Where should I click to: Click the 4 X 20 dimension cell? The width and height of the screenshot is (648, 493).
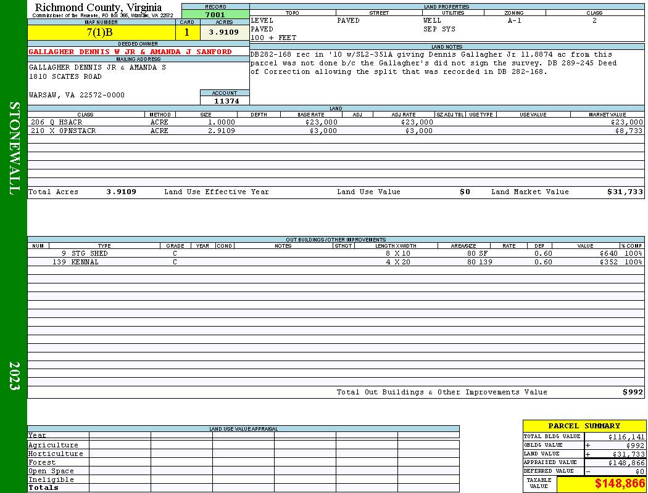point(398,262)
